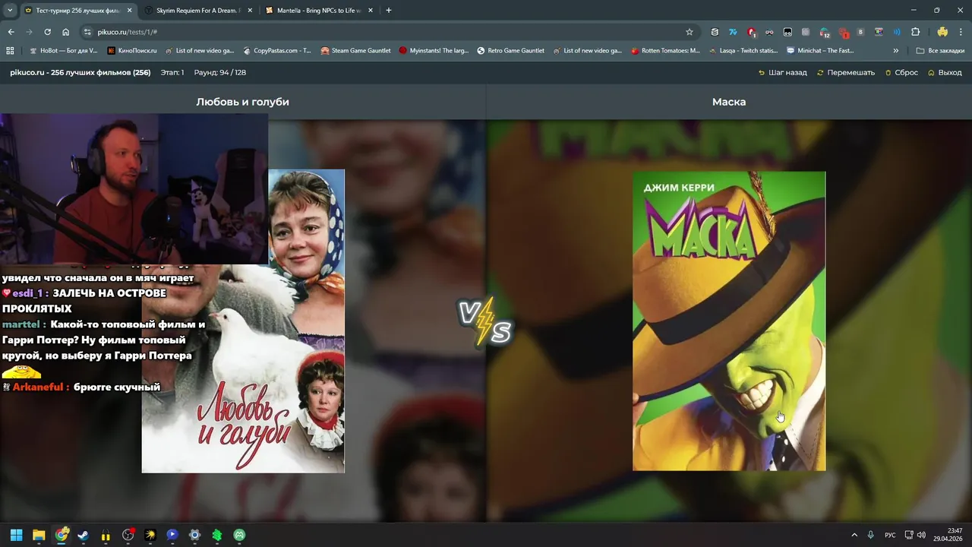Open the Windows Start menu

(x=16, y=535)
